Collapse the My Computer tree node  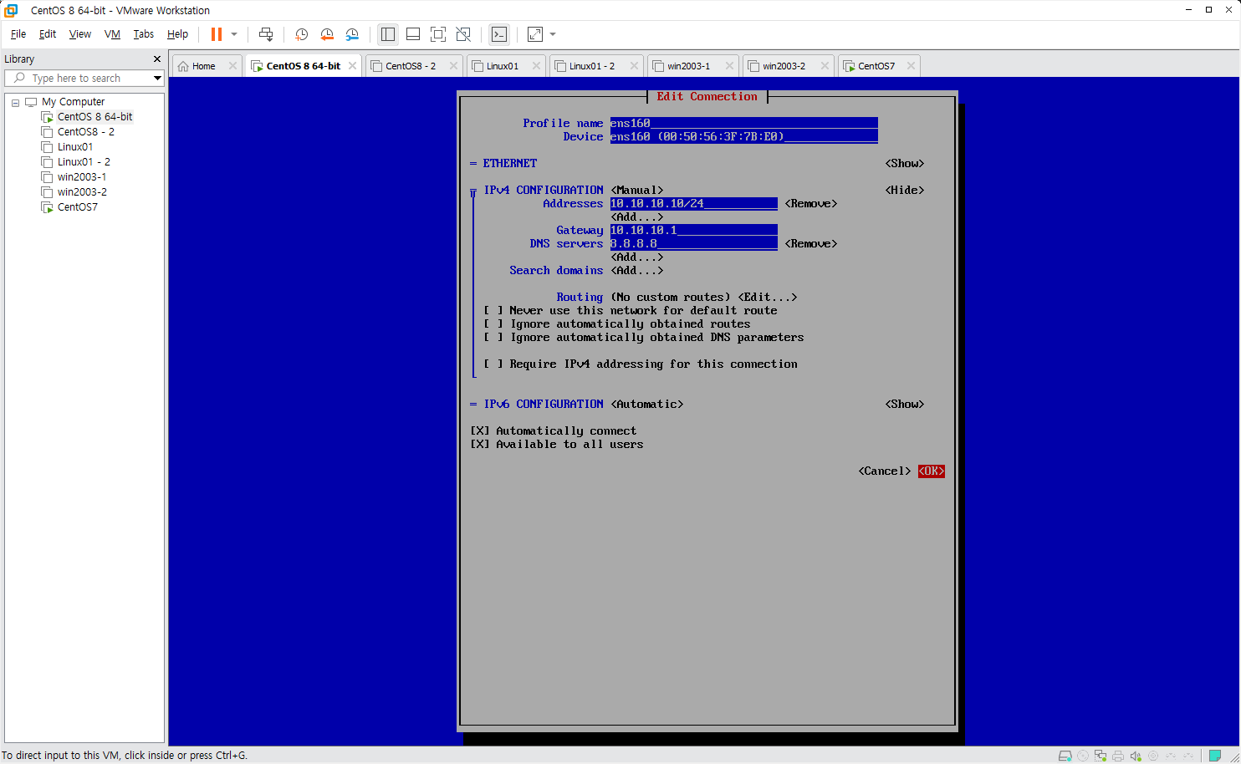[16, 103]
